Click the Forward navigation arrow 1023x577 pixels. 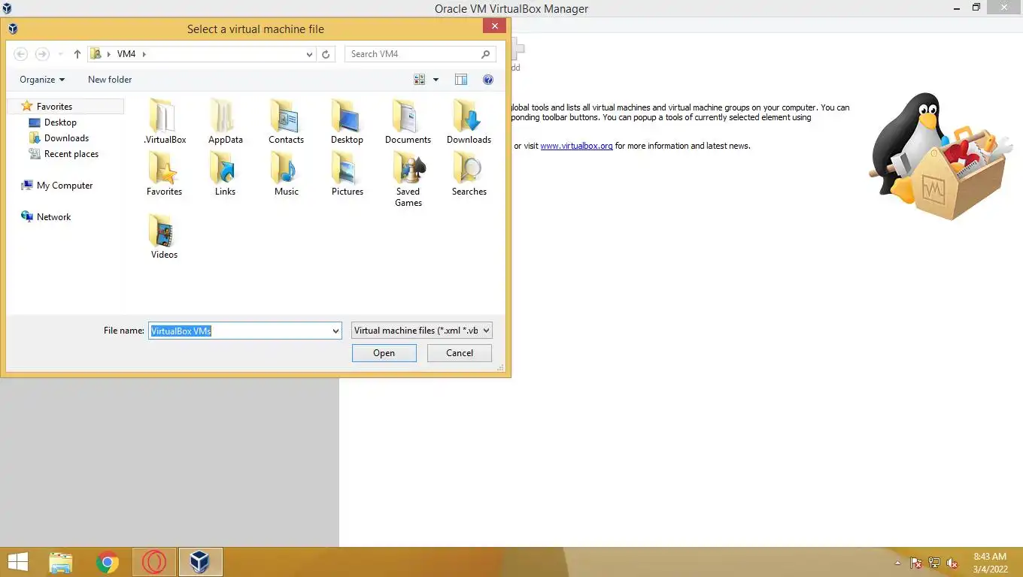pos(42,54)
